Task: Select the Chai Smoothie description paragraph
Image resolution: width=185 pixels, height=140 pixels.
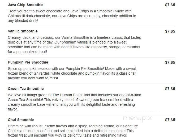Action: 72,131
